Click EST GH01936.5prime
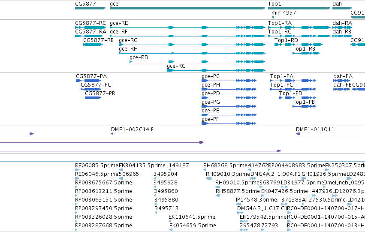Screen dimensions: 365x232 click(x=305, y=178)
